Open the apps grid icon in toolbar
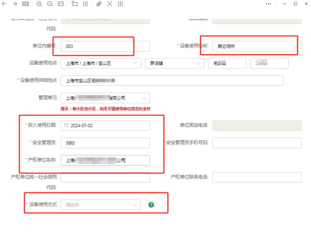This screenshot has width=311, height=233. tap(26, 4)
